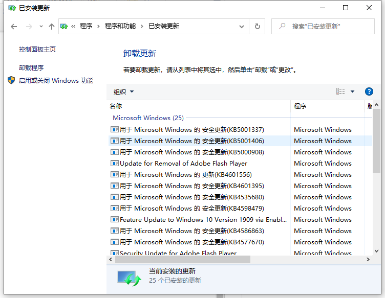Select Update for Removal of Adobe Flash Player
This screenshot has height=298, width=385.
coord(240,164)
